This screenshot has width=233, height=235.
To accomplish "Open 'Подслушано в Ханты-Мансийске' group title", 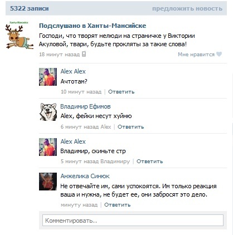I will tap(93, 26).
